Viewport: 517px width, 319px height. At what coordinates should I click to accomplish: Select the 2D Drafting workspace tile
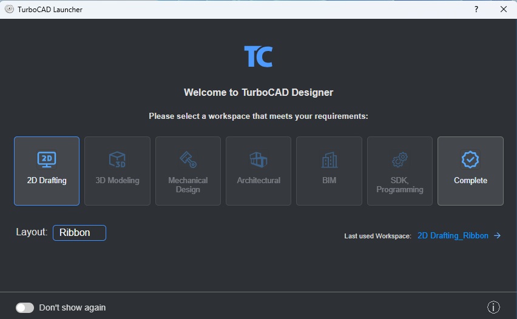47,171
